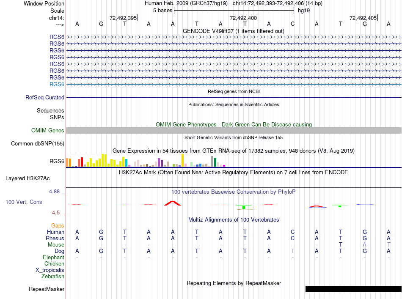
Task: Select the Dog alignment row label
Action: click(x=59, y=251)
